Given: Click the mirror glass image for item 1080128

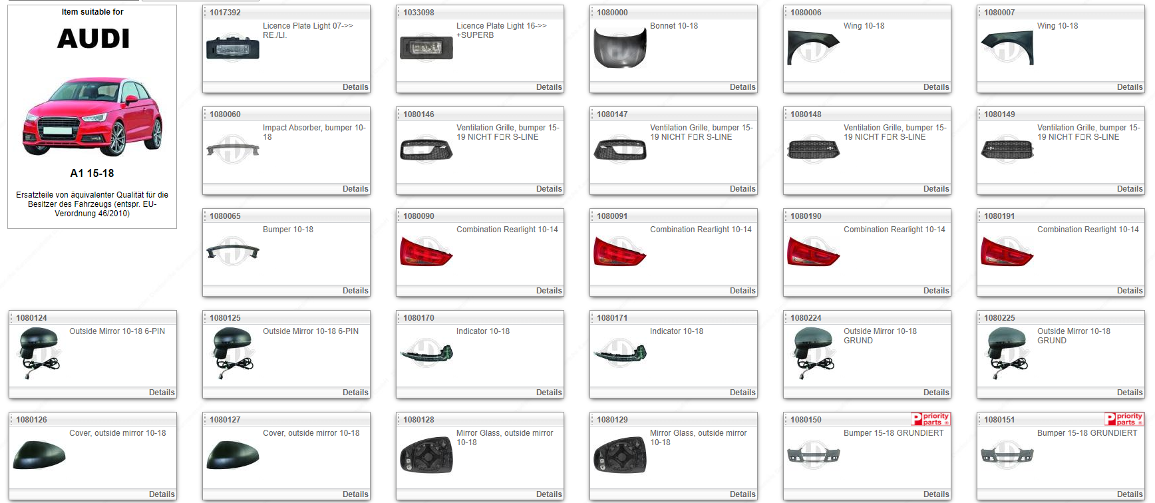Looking at the screenshot, I should click(x=426, y=456).
